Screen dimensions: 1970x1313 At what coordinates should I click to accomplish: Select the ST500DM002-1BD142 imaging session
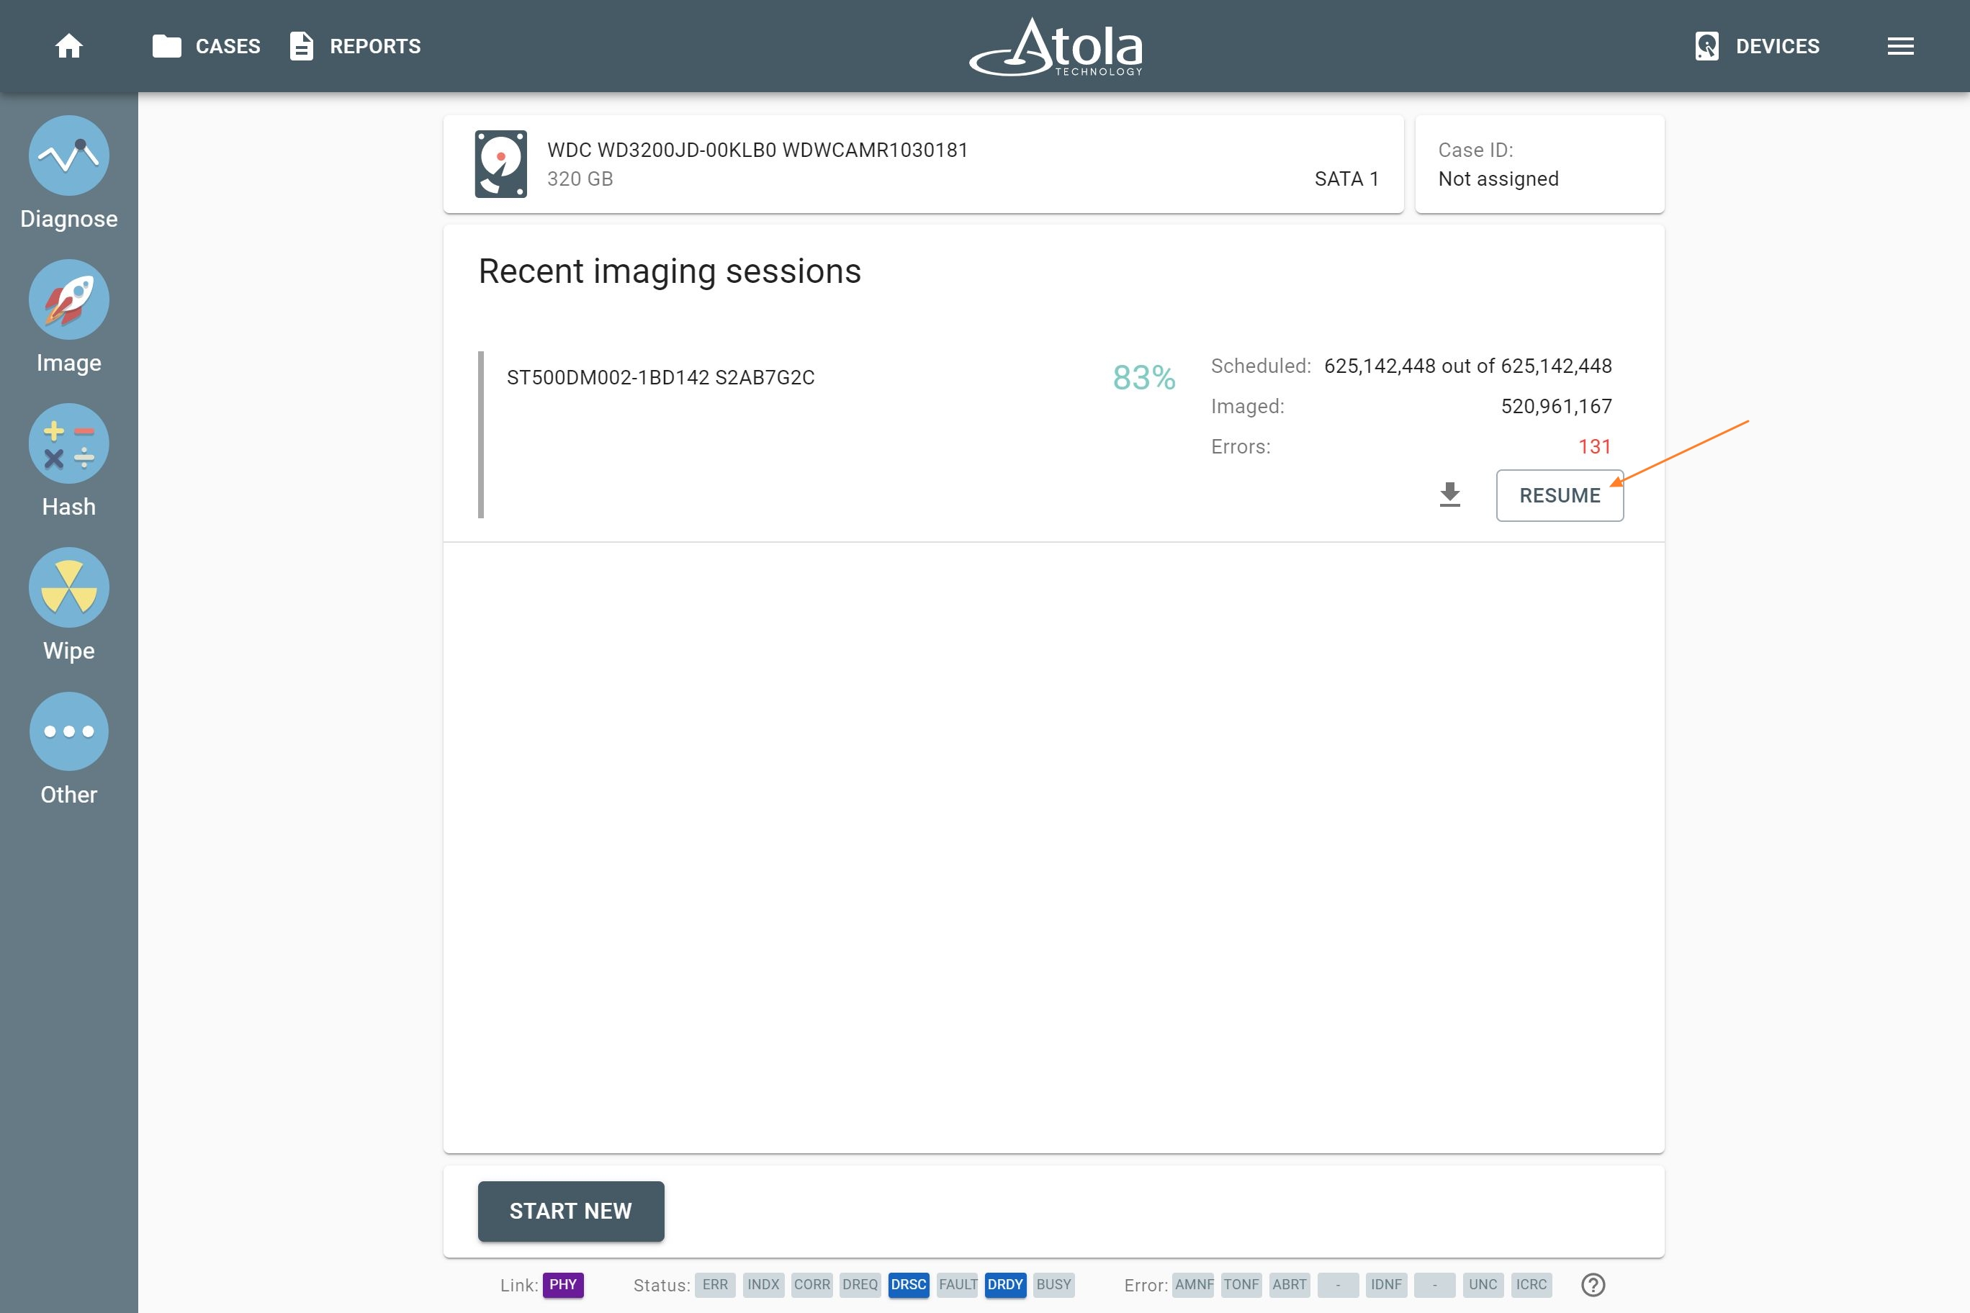click(x=660, y=378)
